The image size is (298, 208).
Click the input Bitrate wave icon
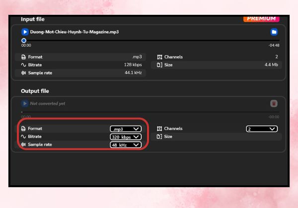[x=23, y=65]
